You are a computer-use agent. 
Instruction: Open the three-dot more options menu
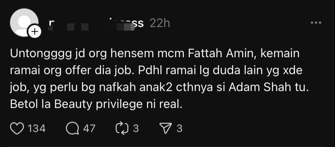pyautogui.click(x=316, y=23)
